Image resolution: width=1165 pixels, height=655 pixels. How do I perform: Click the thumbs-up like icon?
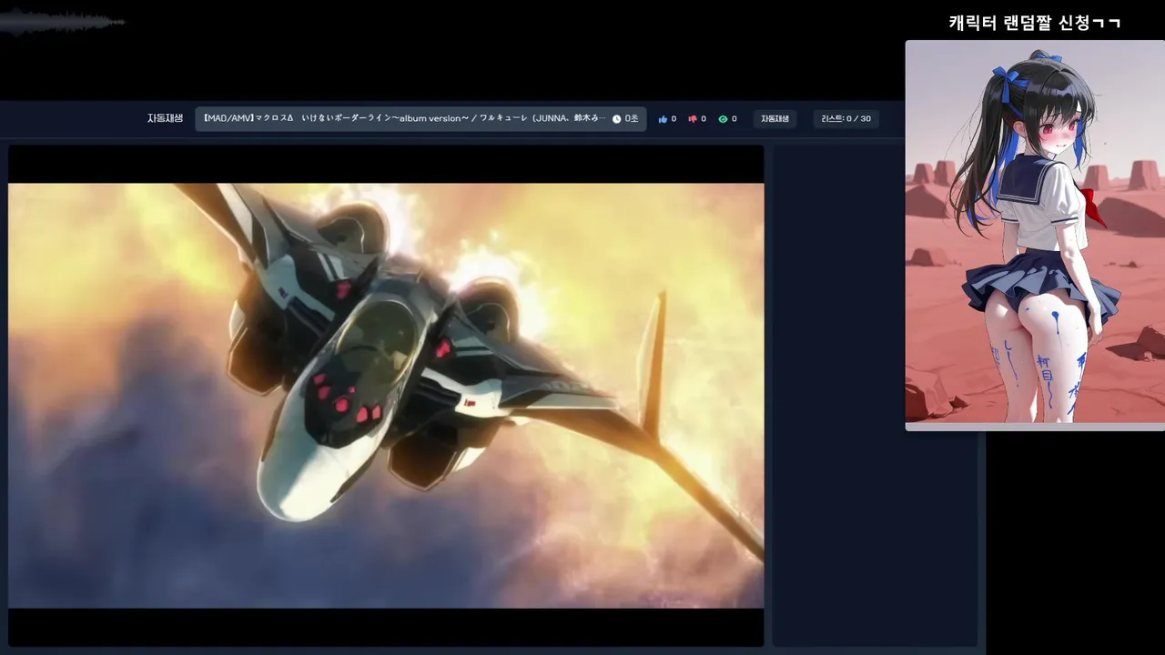click(x=663, y=119)
